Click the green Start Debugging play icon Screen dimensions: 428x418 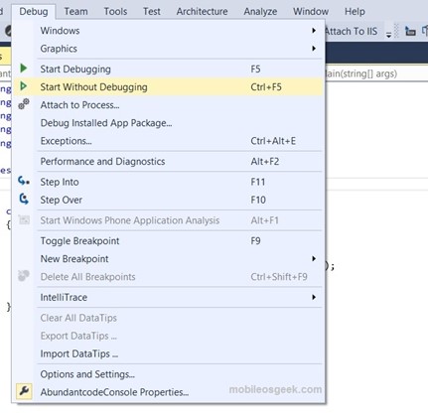tap(24, 69)
